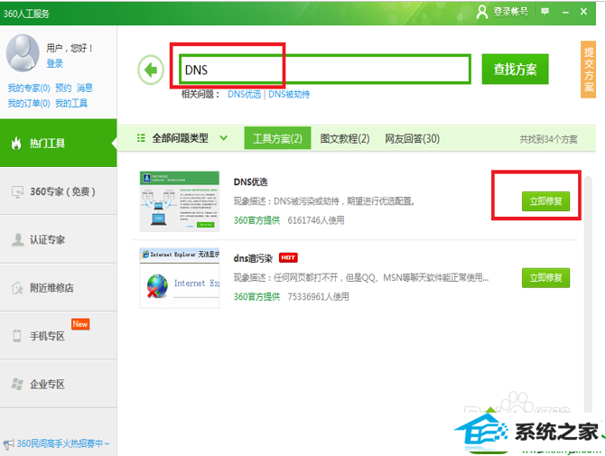Click the dns遭污染 Internet Explorer thumbnail
This screenshot has width=606, height=456.
point(180,278)
